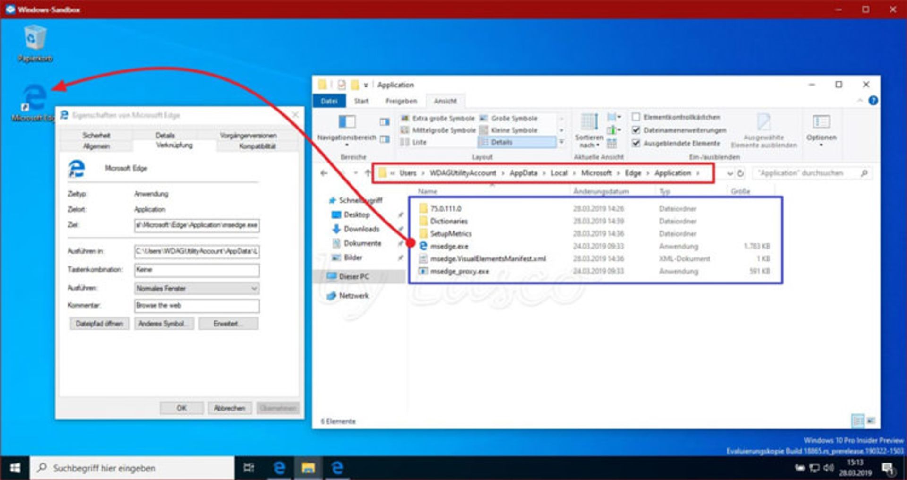The width and height of the screenshot is (907, 480).
Task: Select the msedge.exe file
Action: pos(449,246)
